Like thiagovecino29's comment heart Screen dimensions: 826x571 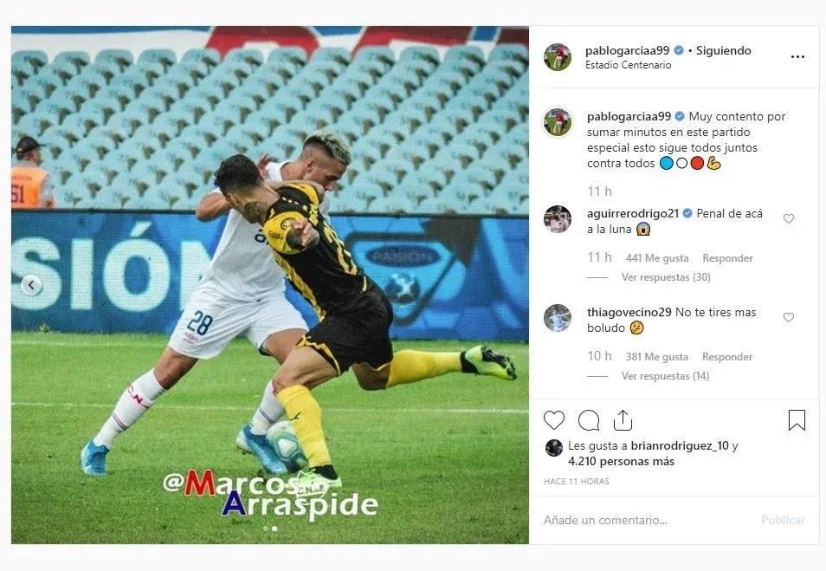788,317
